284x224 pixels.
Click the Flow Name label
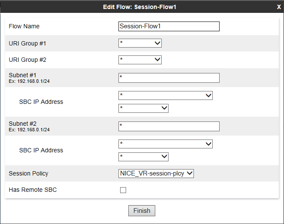pos(24,26)
